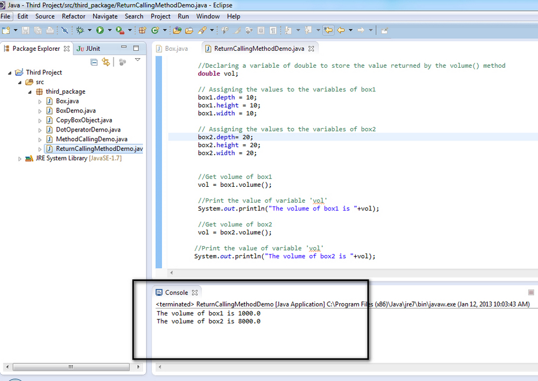This screenshot has width=538, height=381.
Task: Click the Save All toolbar icon
Action: click(x=38, y=30)
